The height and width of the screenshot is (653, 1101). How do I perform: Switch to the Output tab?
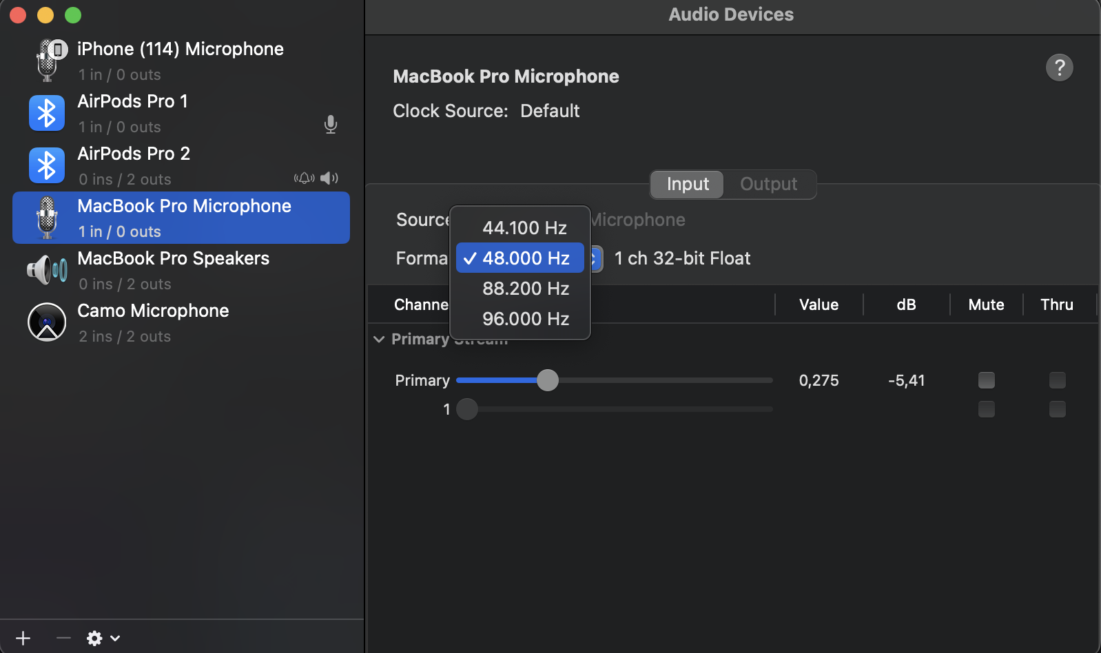[x=769, y=184]
